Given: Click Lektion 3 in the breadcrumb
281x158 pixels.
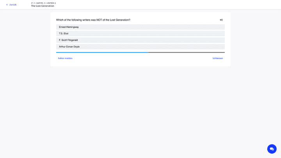Looking at the screenshot, I should click(51, 3).
